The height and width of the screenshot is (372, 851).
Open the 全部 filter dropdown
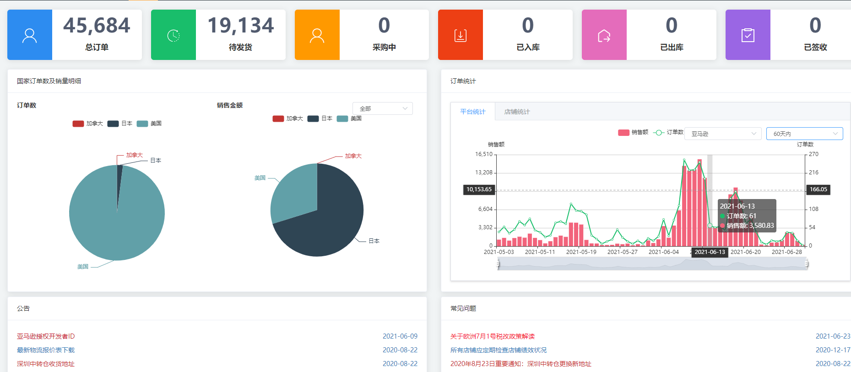click(382, 108)
